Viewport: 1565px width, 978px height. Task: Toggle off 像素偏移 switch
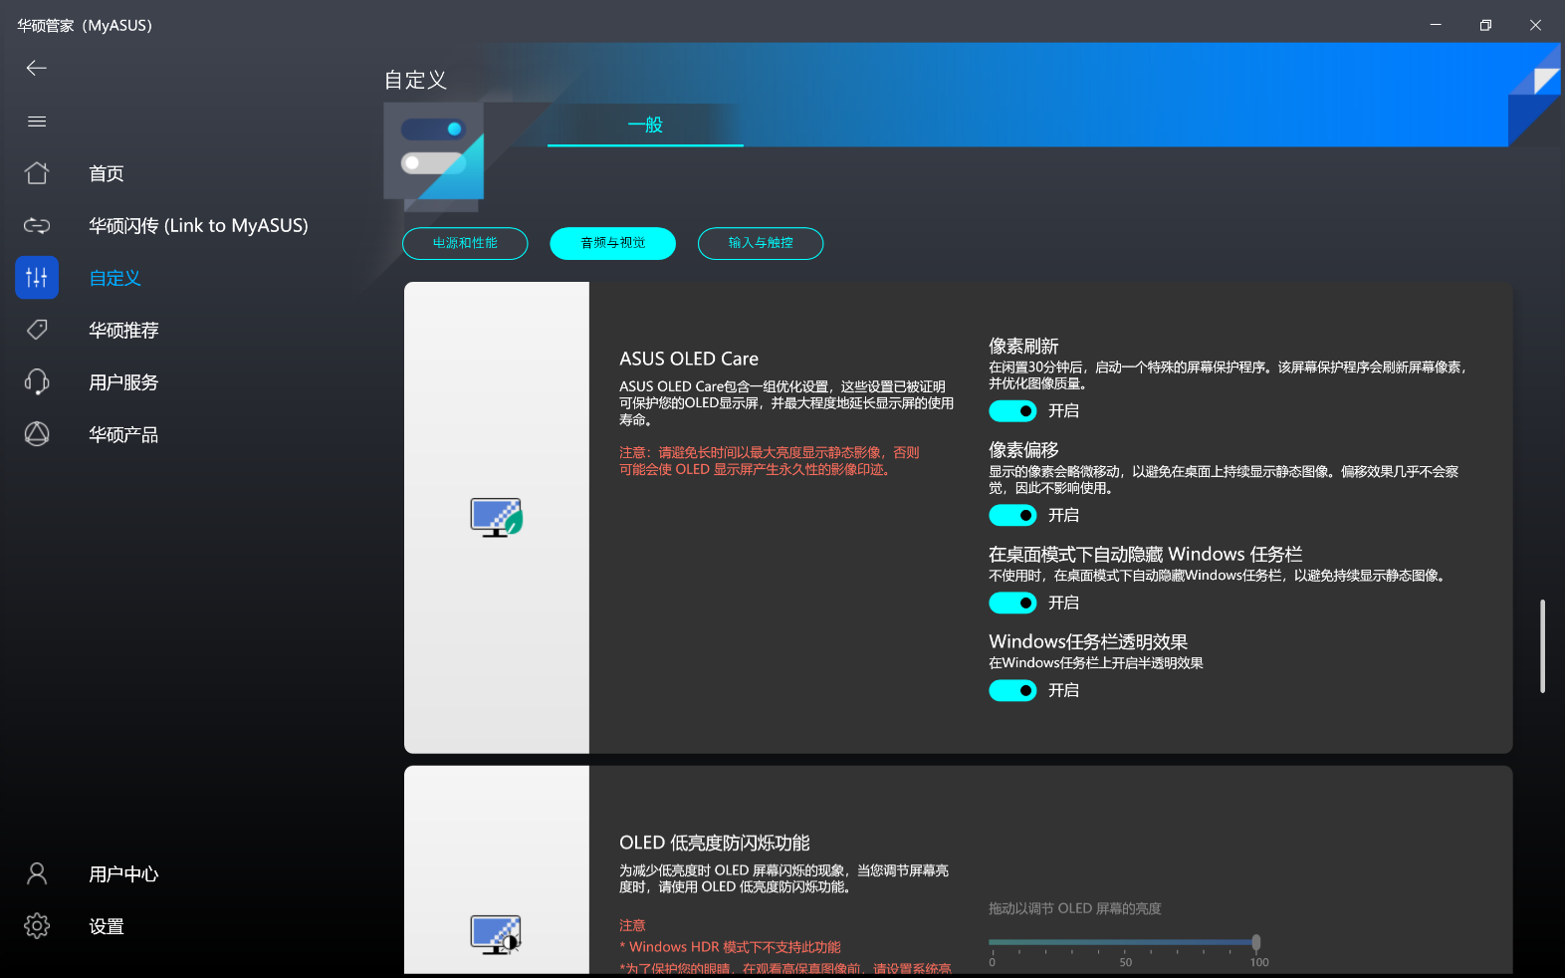[1012, 515]
